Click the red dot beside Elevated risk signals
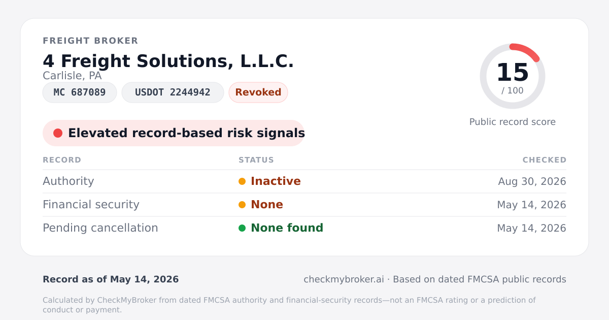Image resolution: width=609 pixels, height=320 pixels. tap(58, 133)
